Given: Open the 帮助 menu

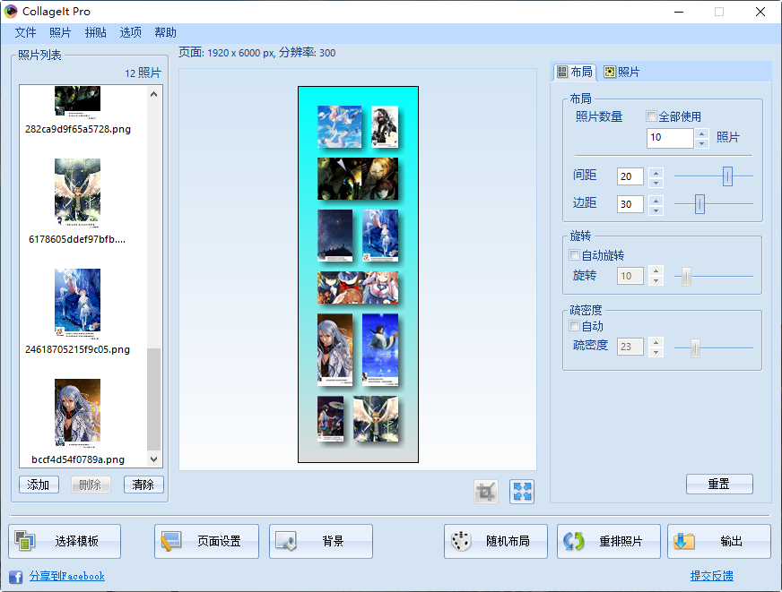Looking at the screenshot, I should click(165, 33).
